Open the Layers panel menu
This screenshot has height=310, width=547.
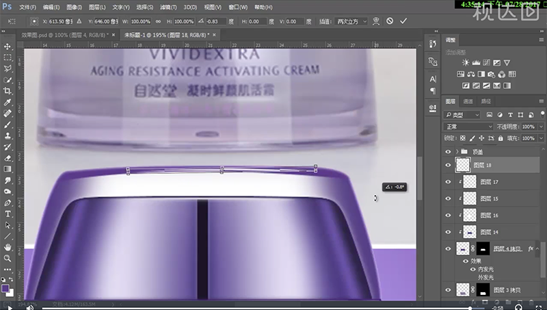542,101
